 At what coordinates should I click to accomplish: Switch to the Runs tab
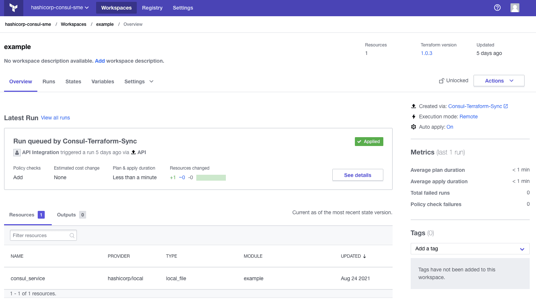tap(49, 81)
